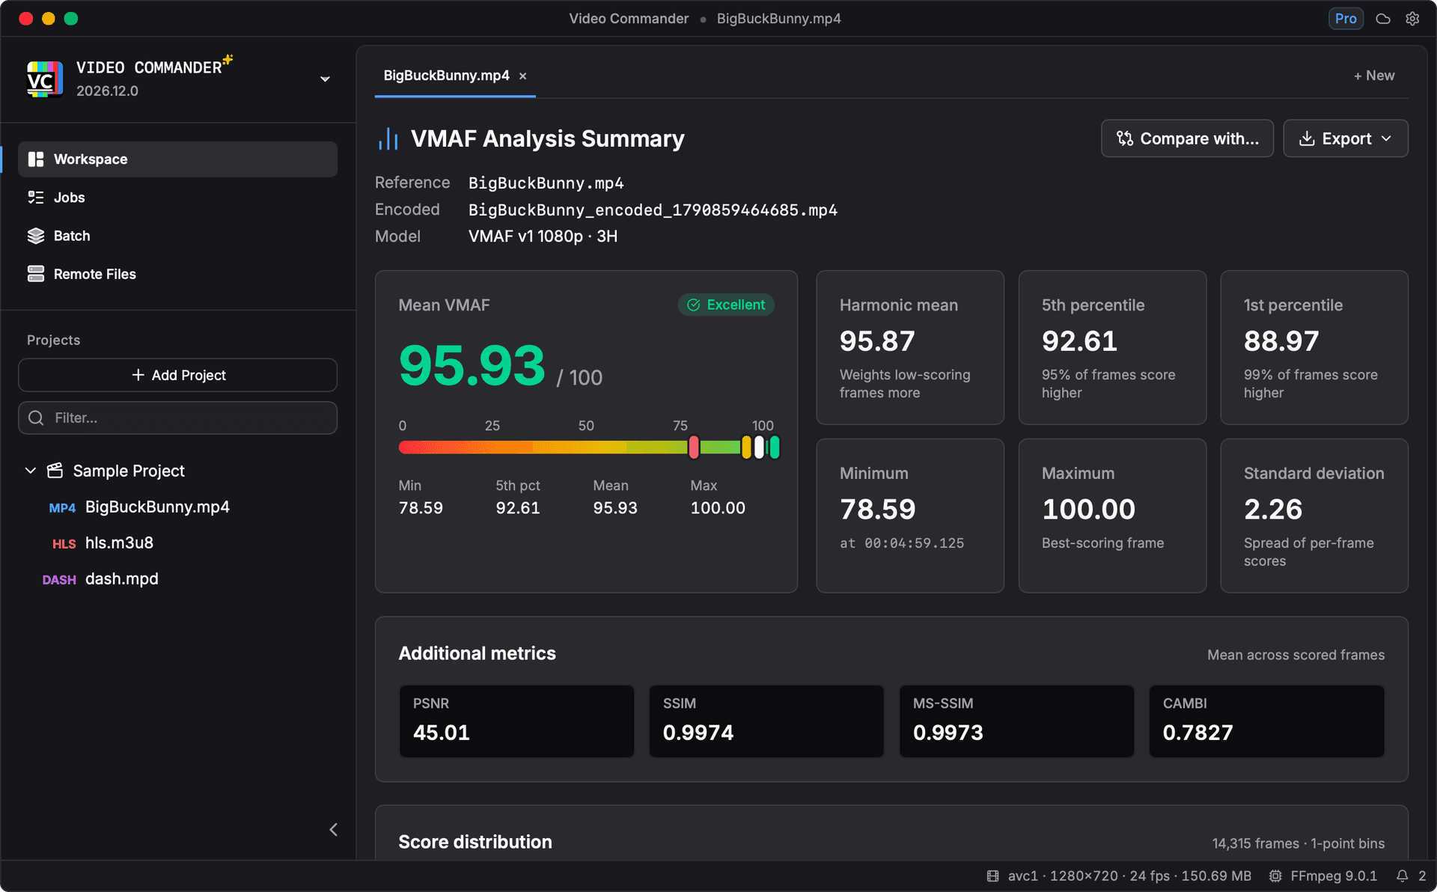1437x892 pixels.
Task: Click the Video Commander logo icon
Action: coord(45,79)
